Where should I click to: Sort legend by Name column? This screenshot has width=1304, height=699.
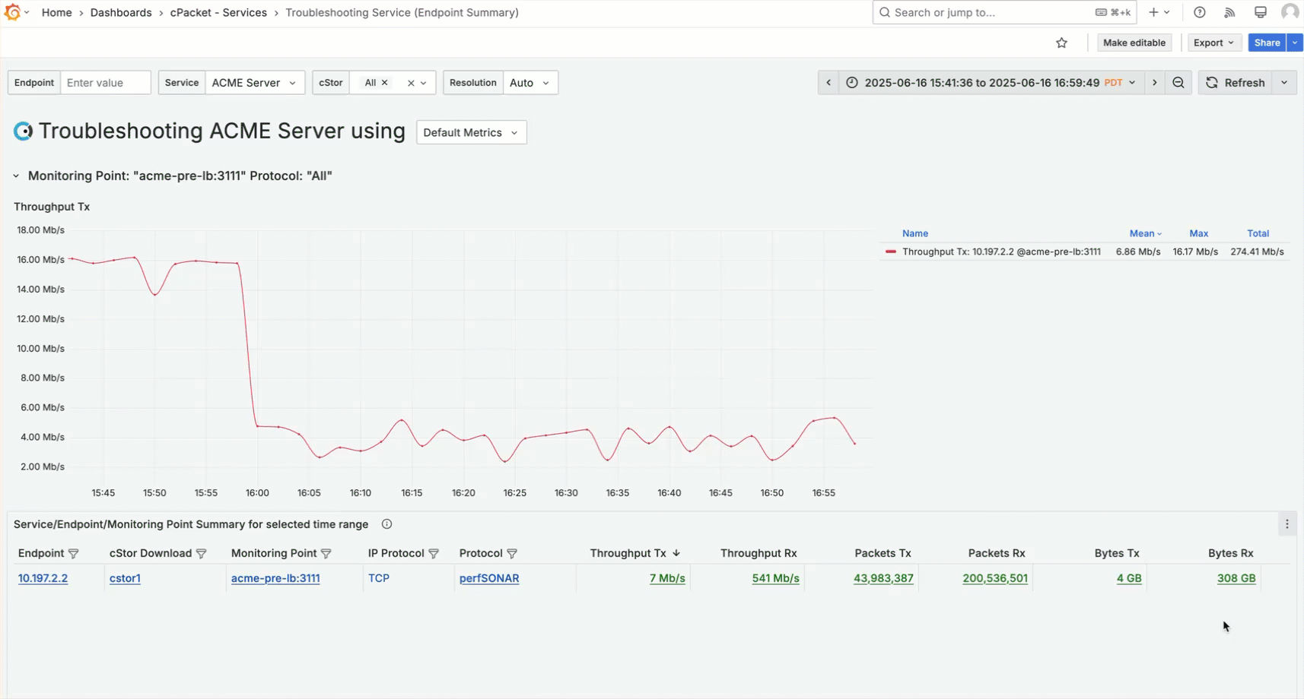coord(915,234)
